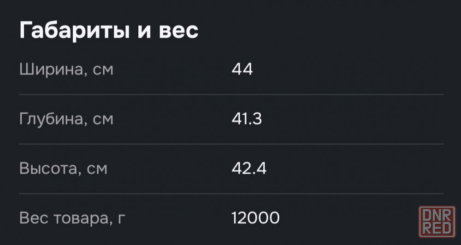This screenshot has height=245, width=461.
Task: Click the divider line below Ширина row
Action: 231,95
